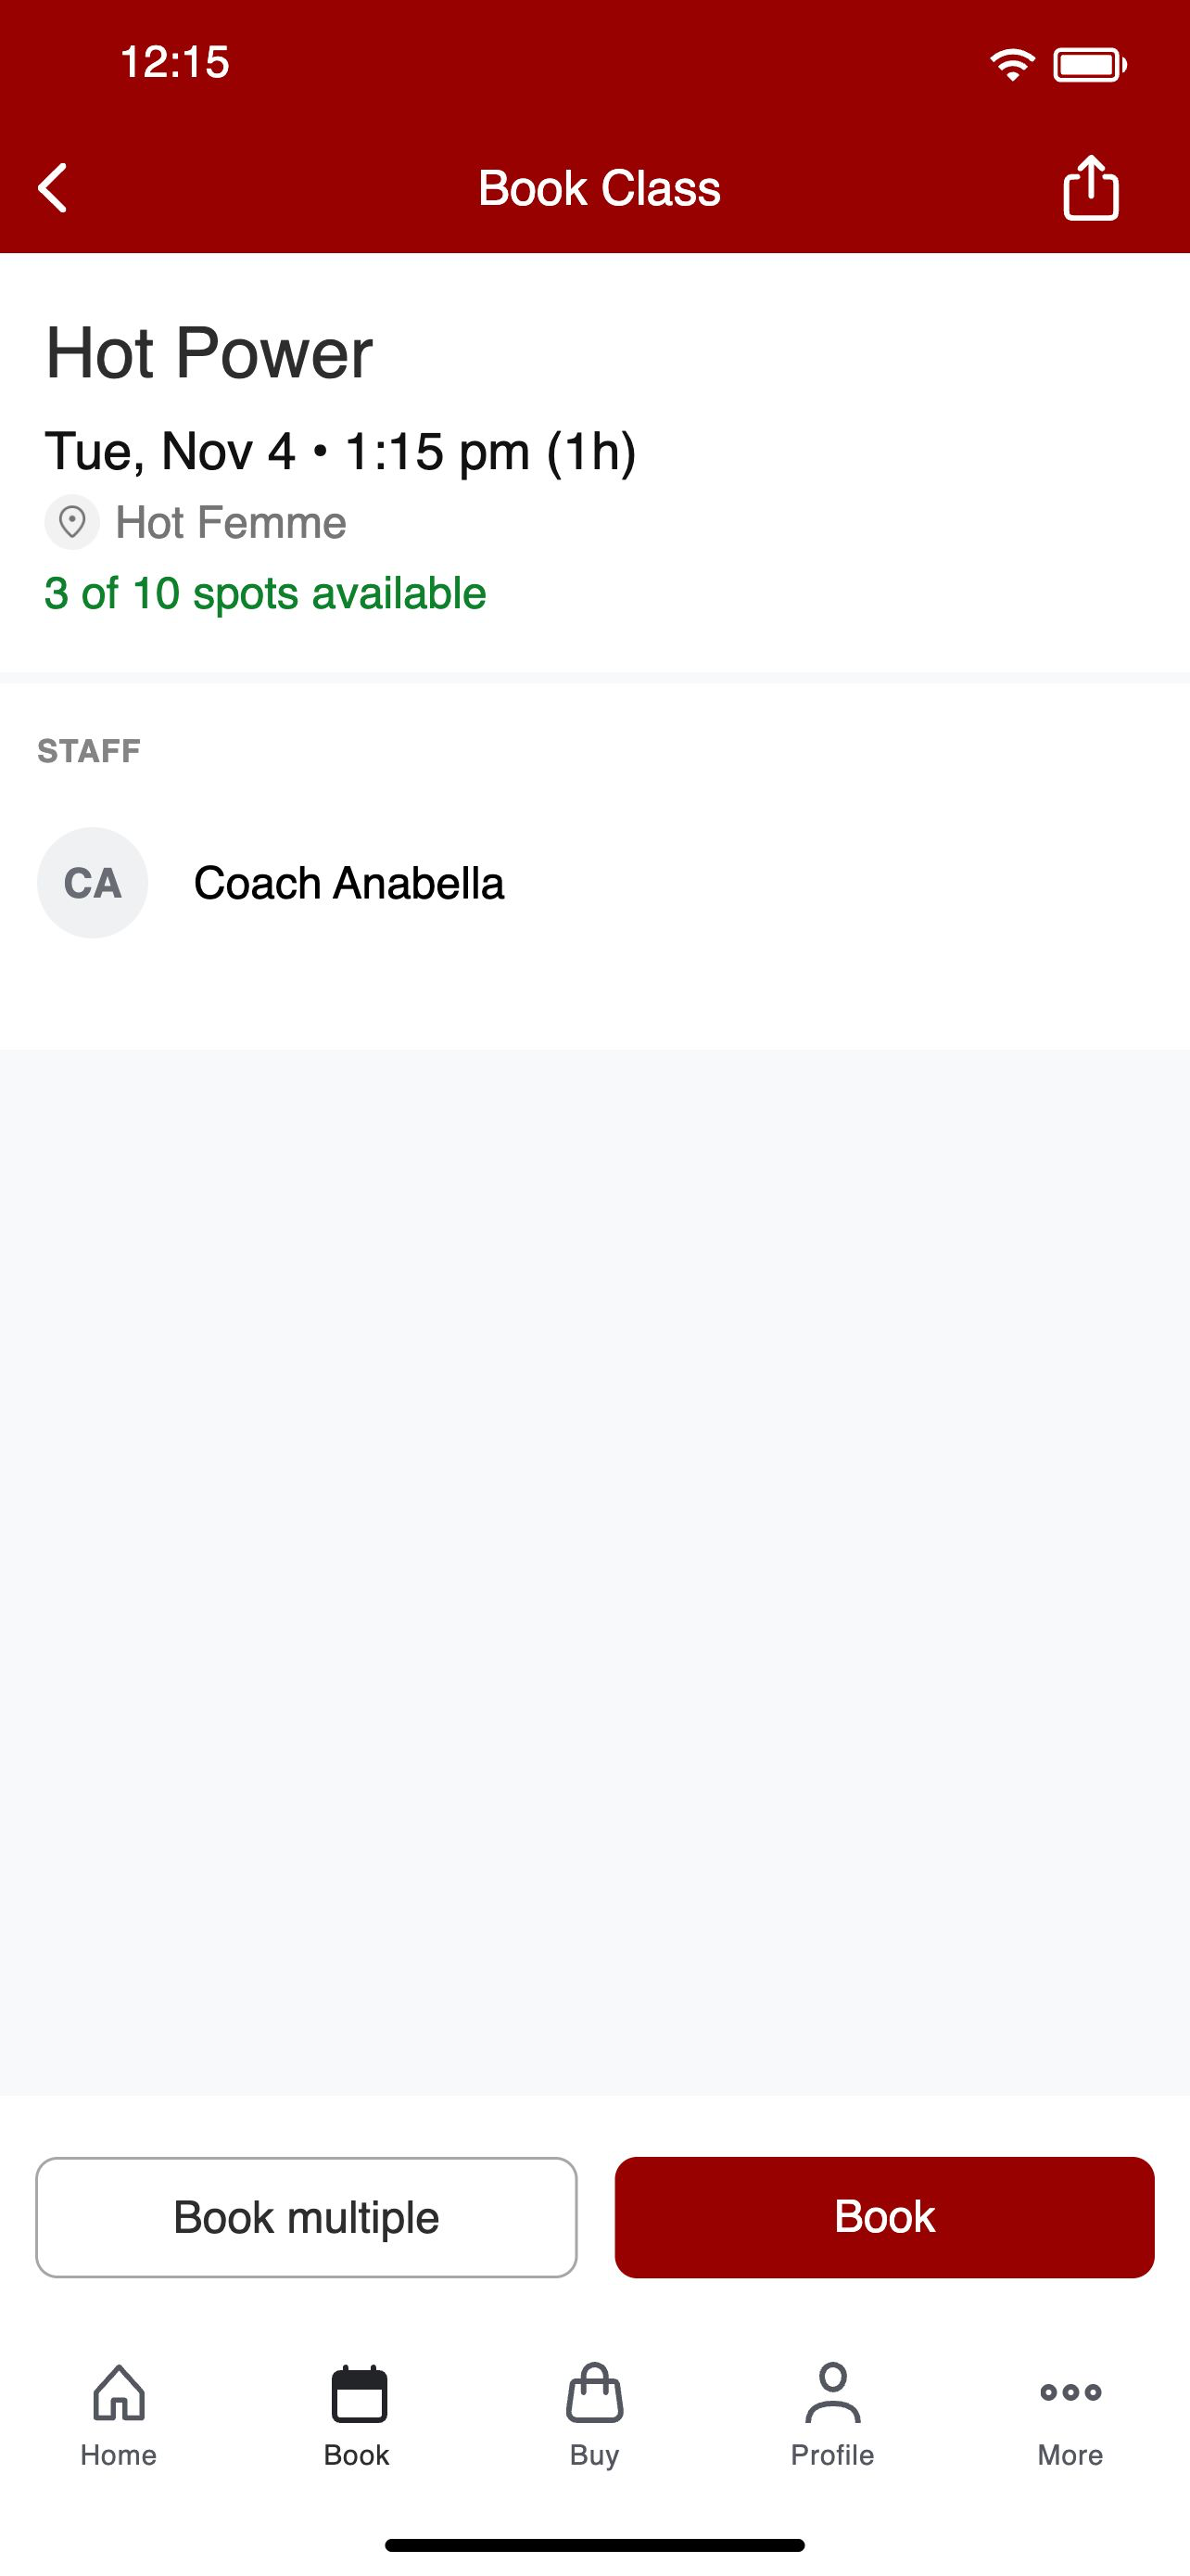Tap the 3 of 10 spots available text

coord(265,593)
